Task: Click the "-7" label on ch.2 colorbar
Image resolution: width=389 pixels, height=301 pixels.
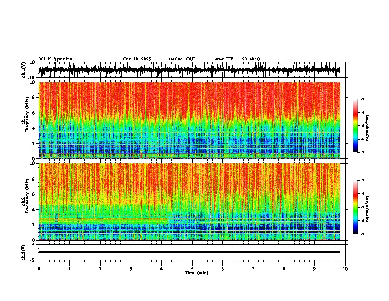Action: click(362, 234)
